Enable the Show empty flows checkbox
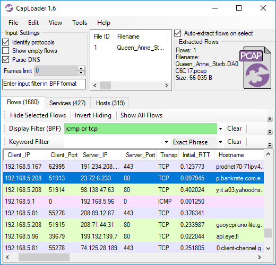Screen dimensions: 276x265 (6, 51)
